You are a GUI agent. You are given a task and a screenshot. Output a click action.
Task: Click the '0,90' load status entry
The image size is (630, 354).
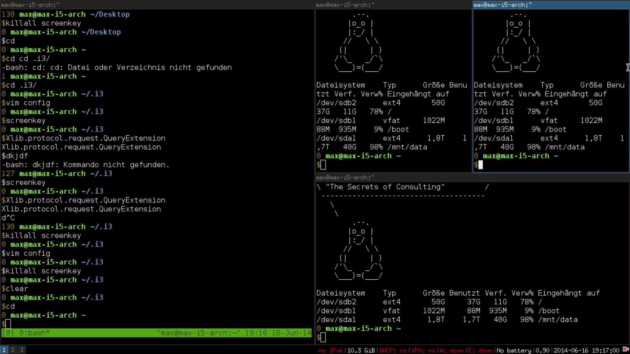542,350
